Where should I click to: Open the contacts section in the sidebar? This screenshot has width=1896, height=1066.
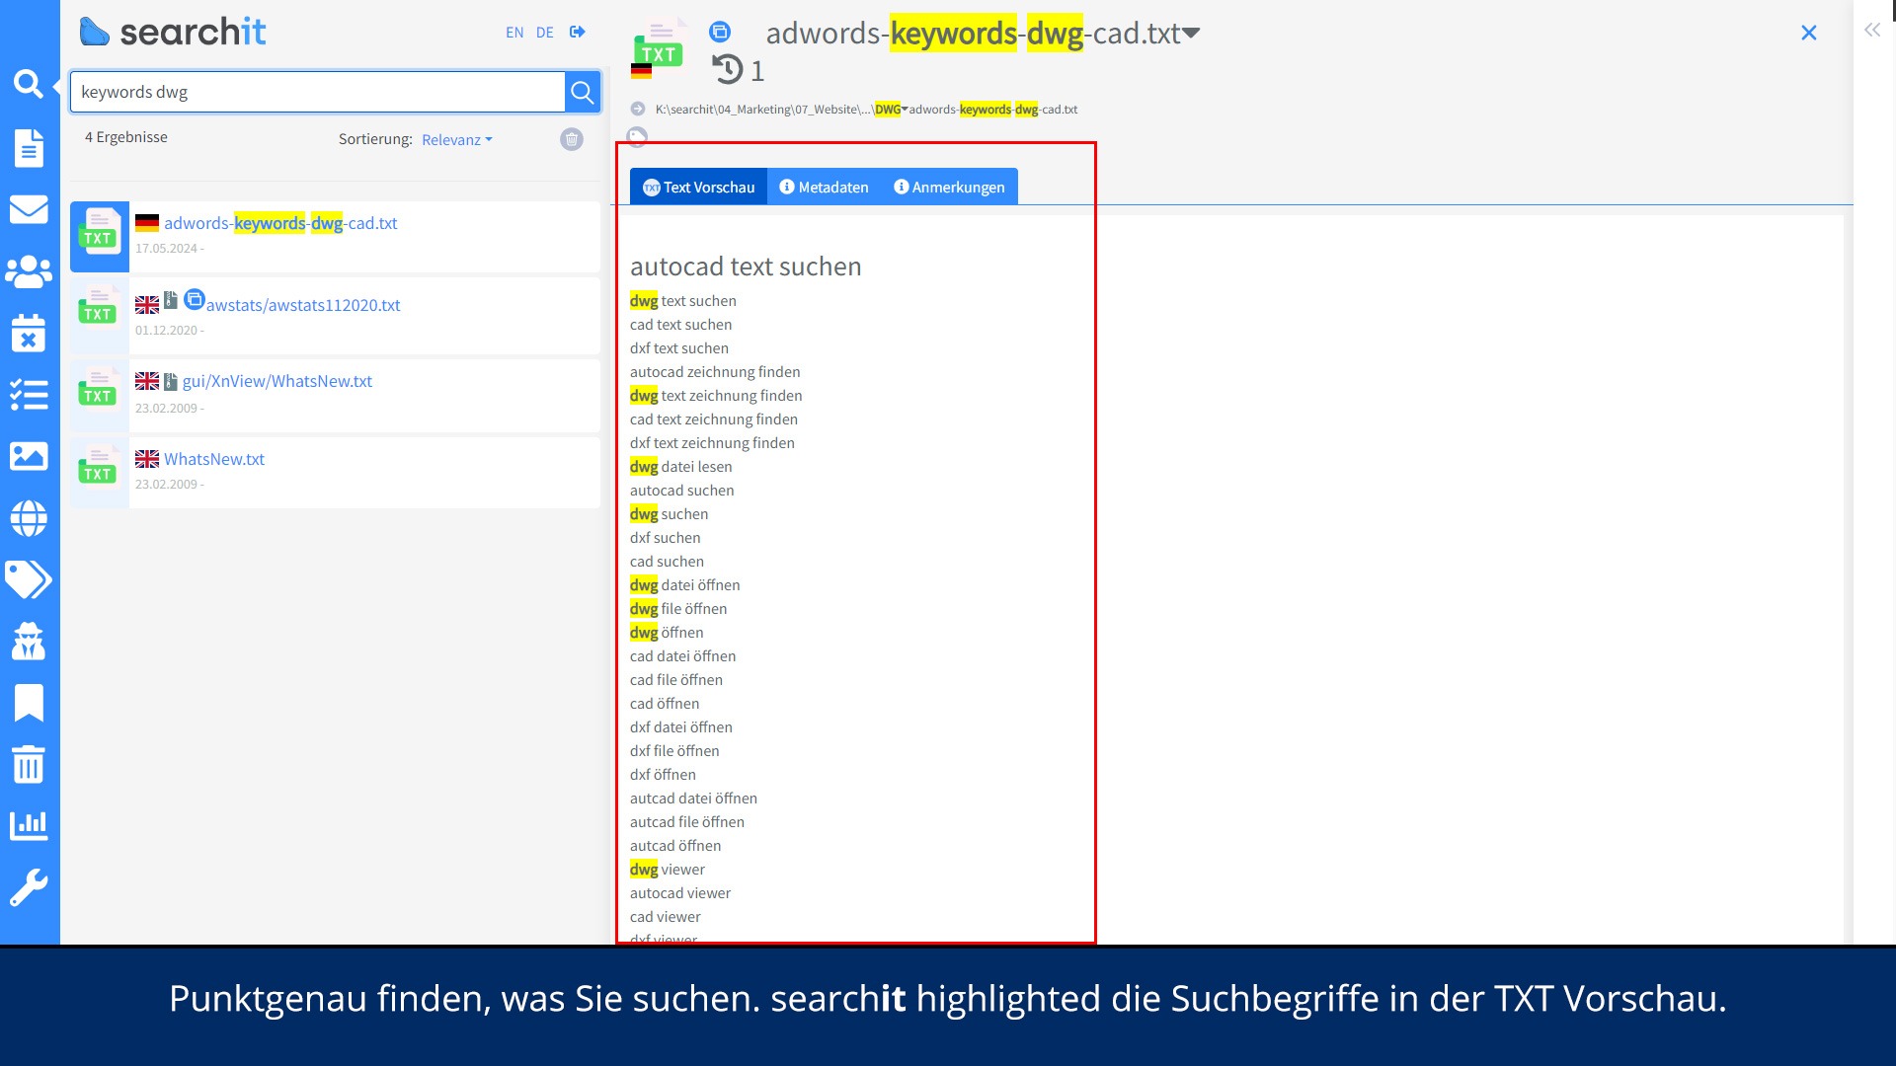29,271
